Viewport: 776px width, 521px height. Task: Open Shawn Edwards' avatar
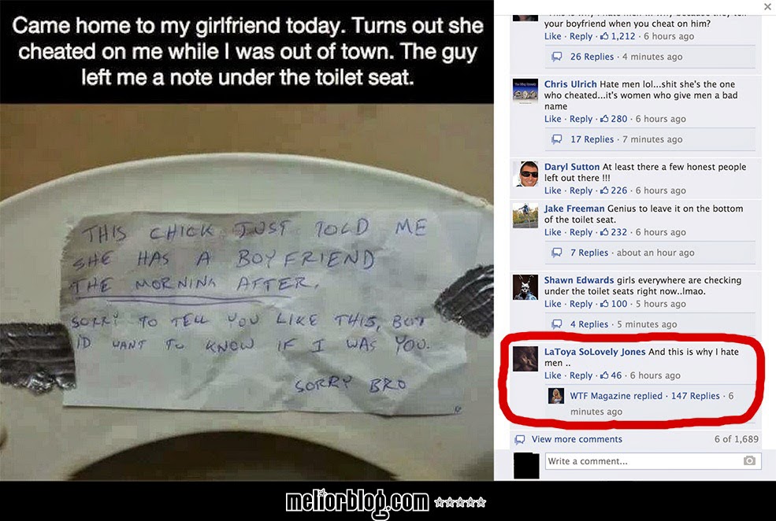[525, 287]
